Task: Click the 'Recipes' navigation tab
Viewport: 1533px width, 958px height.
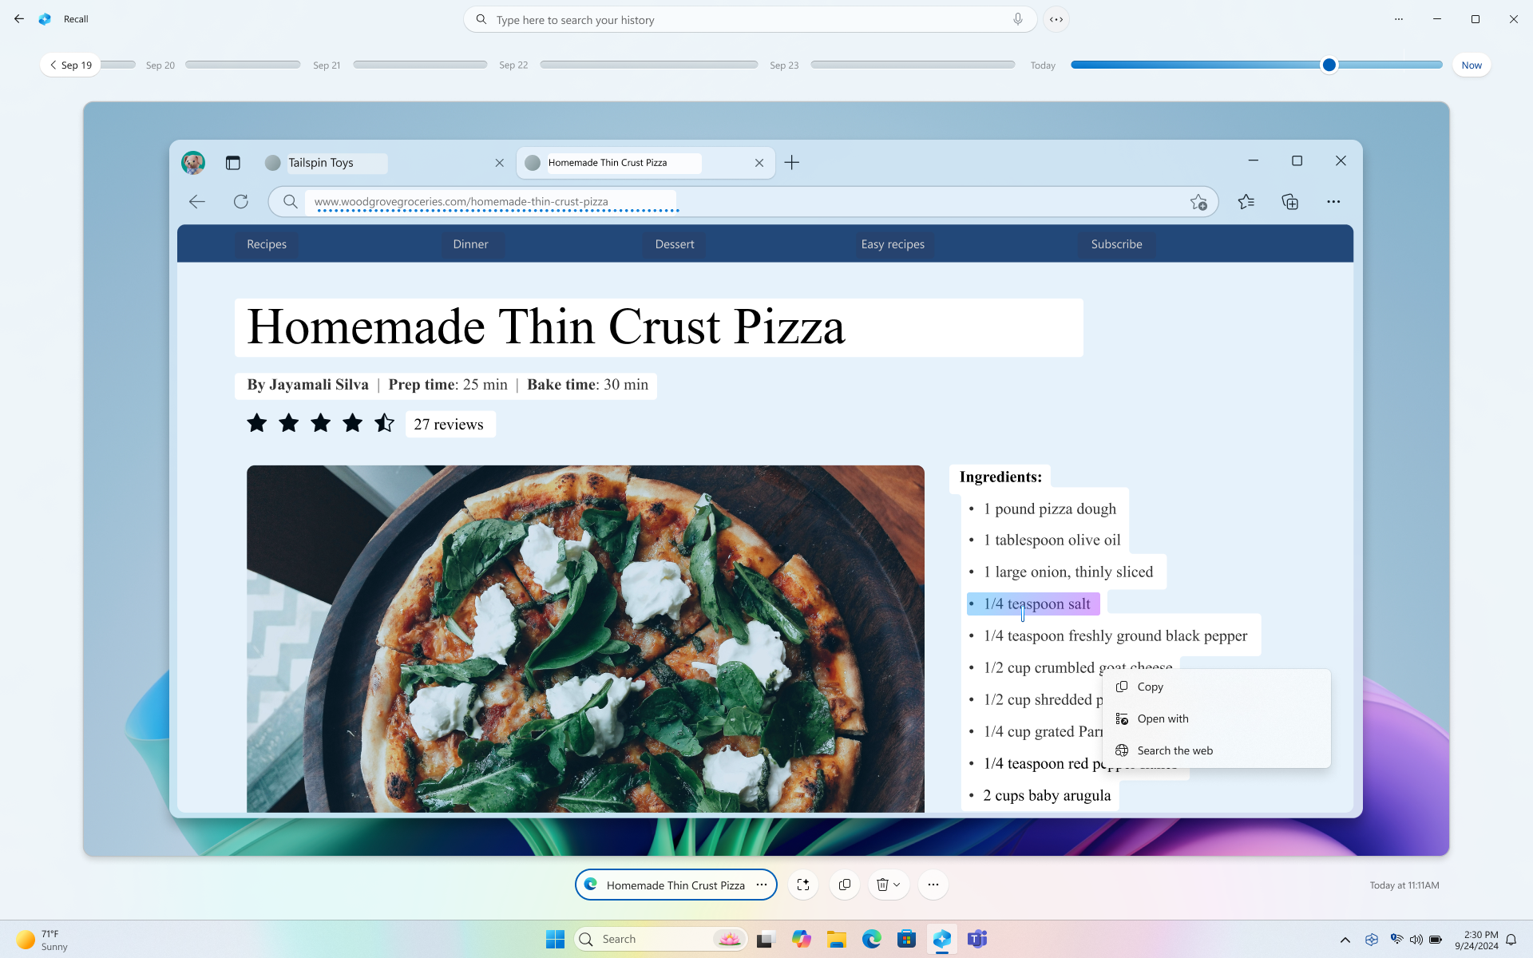Action: click(x=266, y=243)
